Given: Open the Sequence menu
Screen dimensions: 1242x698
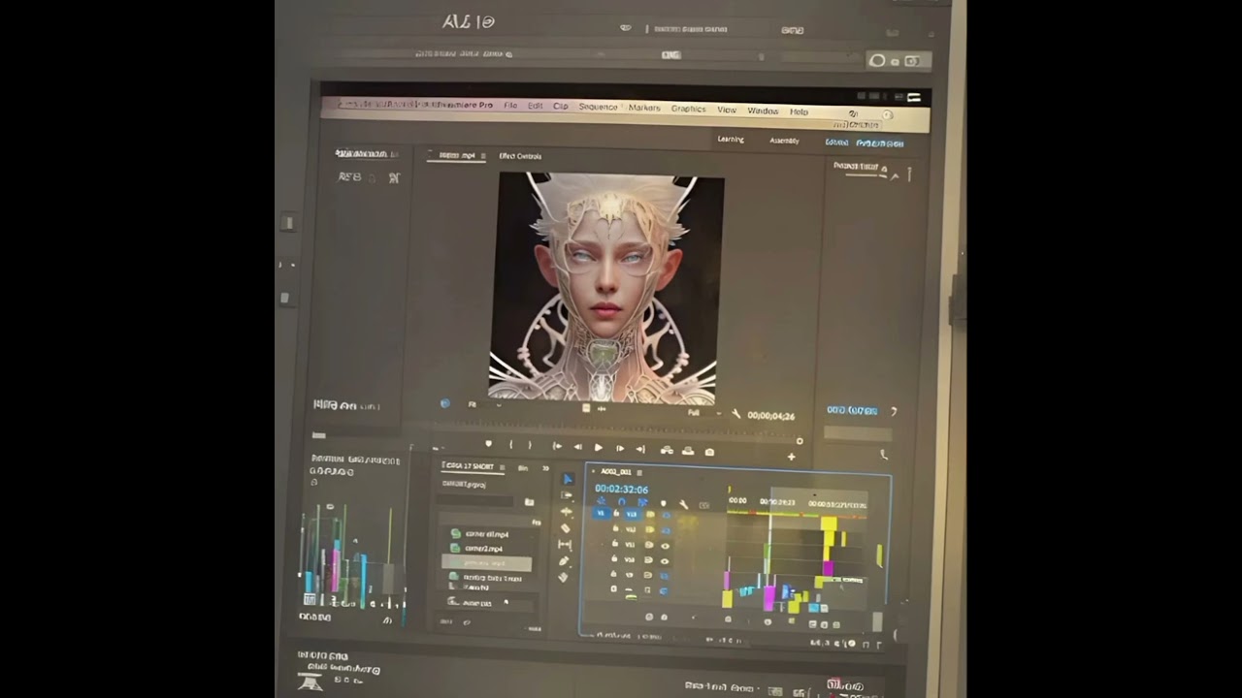Looking at the screenshot, I should point(598,107).
